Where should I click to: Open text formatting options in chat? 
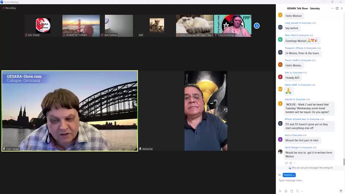click(x=280, y=191)
